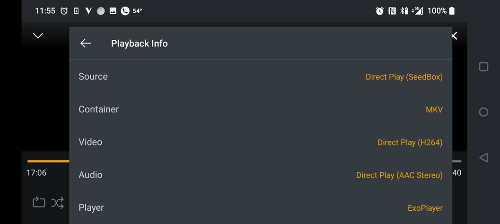Screen dimensions: 500x224
Task: Open the Source row
Action: 93,77
